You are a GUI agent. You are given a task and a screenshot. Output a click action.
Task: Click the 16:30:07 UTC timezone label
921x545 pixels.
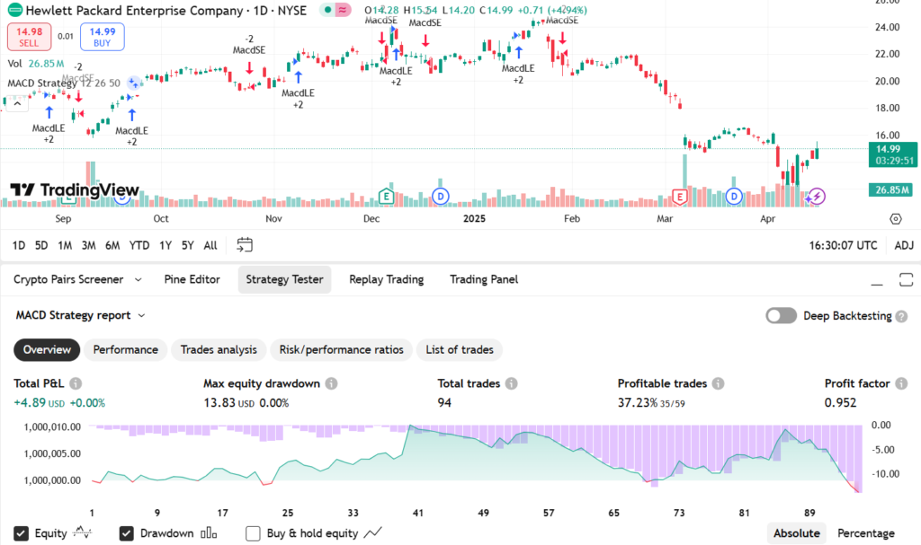843,245
